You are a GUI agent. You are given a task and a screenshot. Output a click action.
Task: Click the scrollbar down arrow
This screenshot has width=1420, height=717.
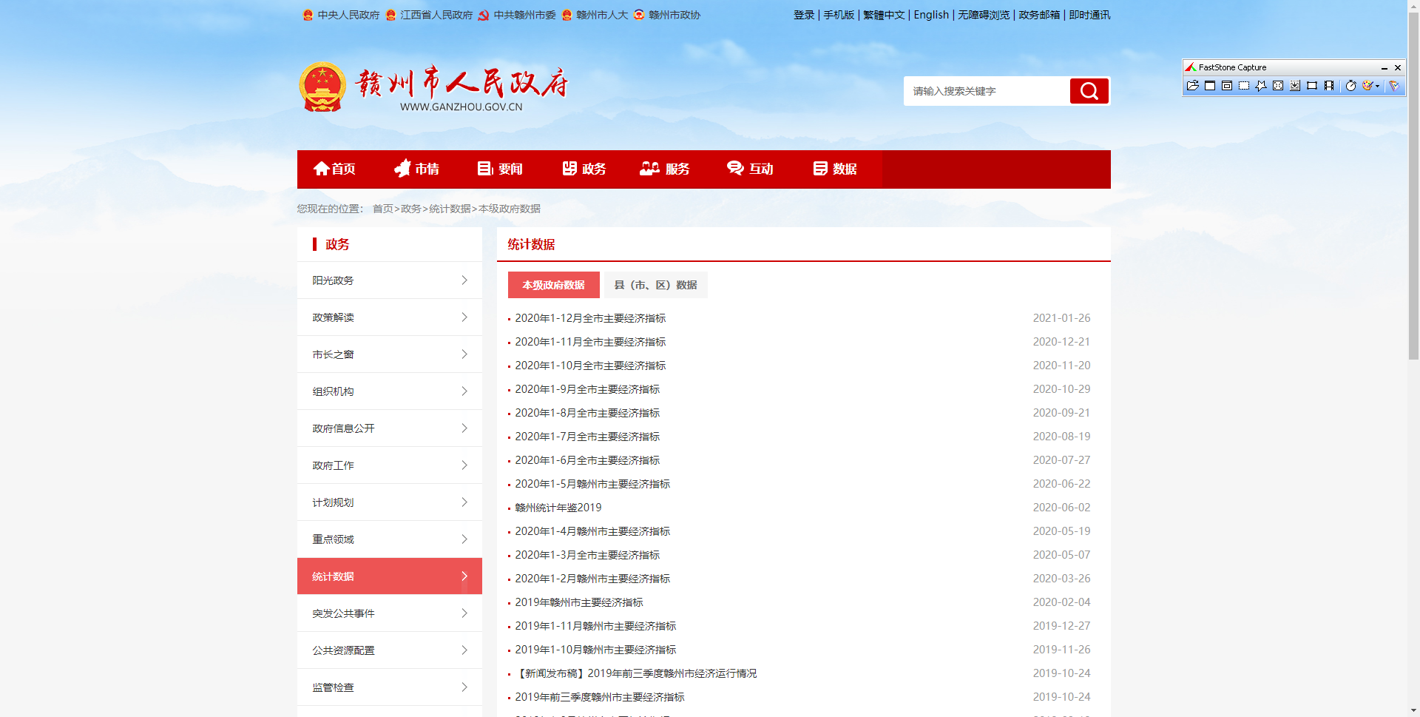click(1413, 711)
